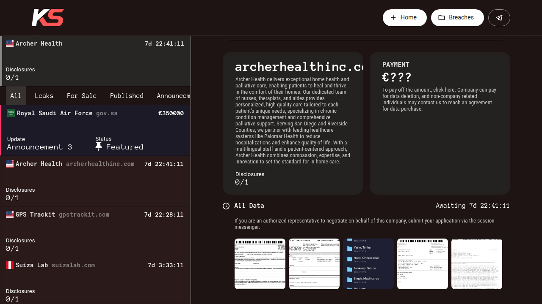Screen dimensions: 542x304
Task: Click the Announcement 3 update text
Action: click(x=39, y=147)
